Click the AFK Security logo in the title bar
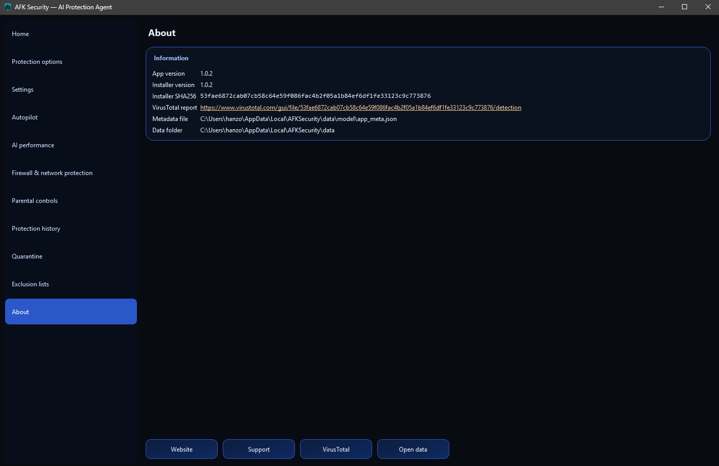This screenshot has width=719, height=466. (7, 7)
